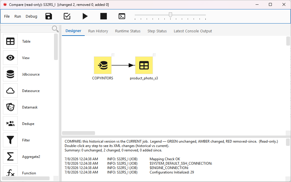291x182 pixels.
Task: Open the File menu
Action: 7,16
